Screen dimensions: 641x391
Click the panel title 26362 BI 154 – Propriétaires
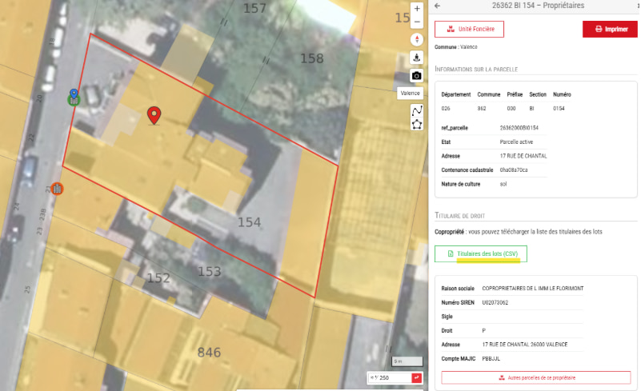pos(538,6)
